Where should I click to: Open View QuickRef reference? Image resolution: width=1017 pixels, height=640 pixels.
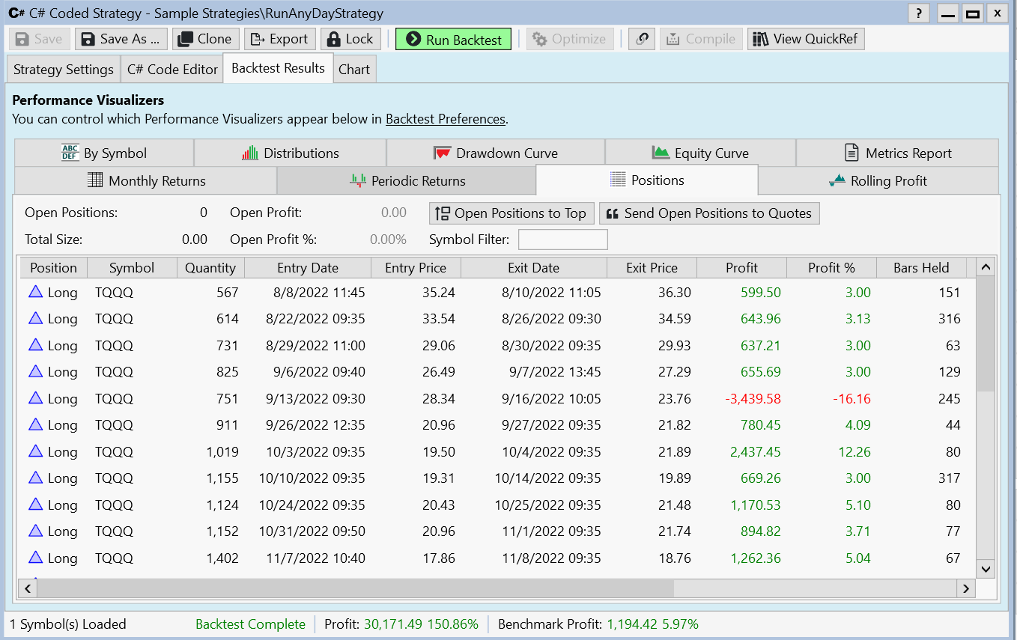pyautogui.click(x=806, y=40)
